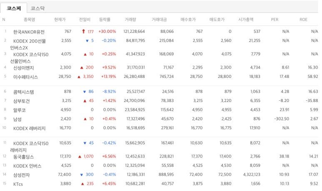This screenshot has width=322, height=191.
Task: Click the upper-limit arrow icon beside 177
Action: [x=83, y=31]
